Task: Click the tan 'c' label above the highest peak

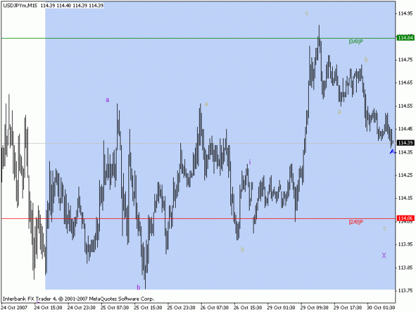Action: (x=307, y=13)
